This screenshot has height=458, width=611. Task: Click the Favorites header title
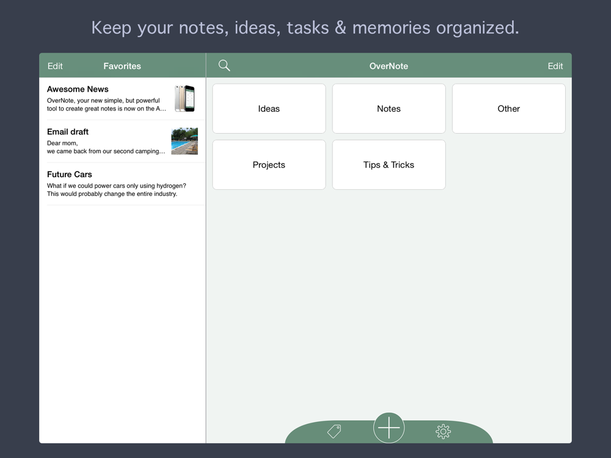pos(122,66)
